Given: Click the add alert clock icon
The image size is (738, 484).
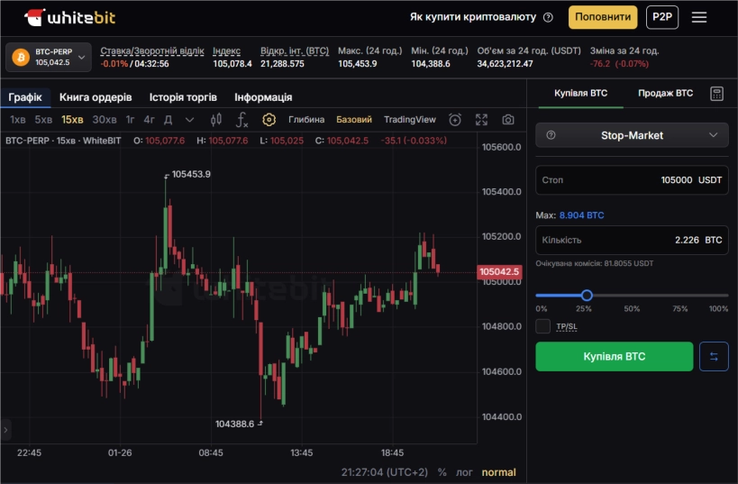Looking at the screenshot, I should click(x=455, y=120).
